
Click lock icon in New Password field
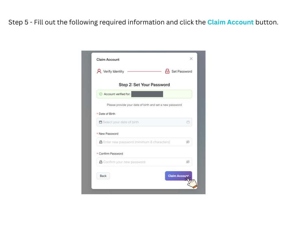pyautogui.click(x=100, y=142)
